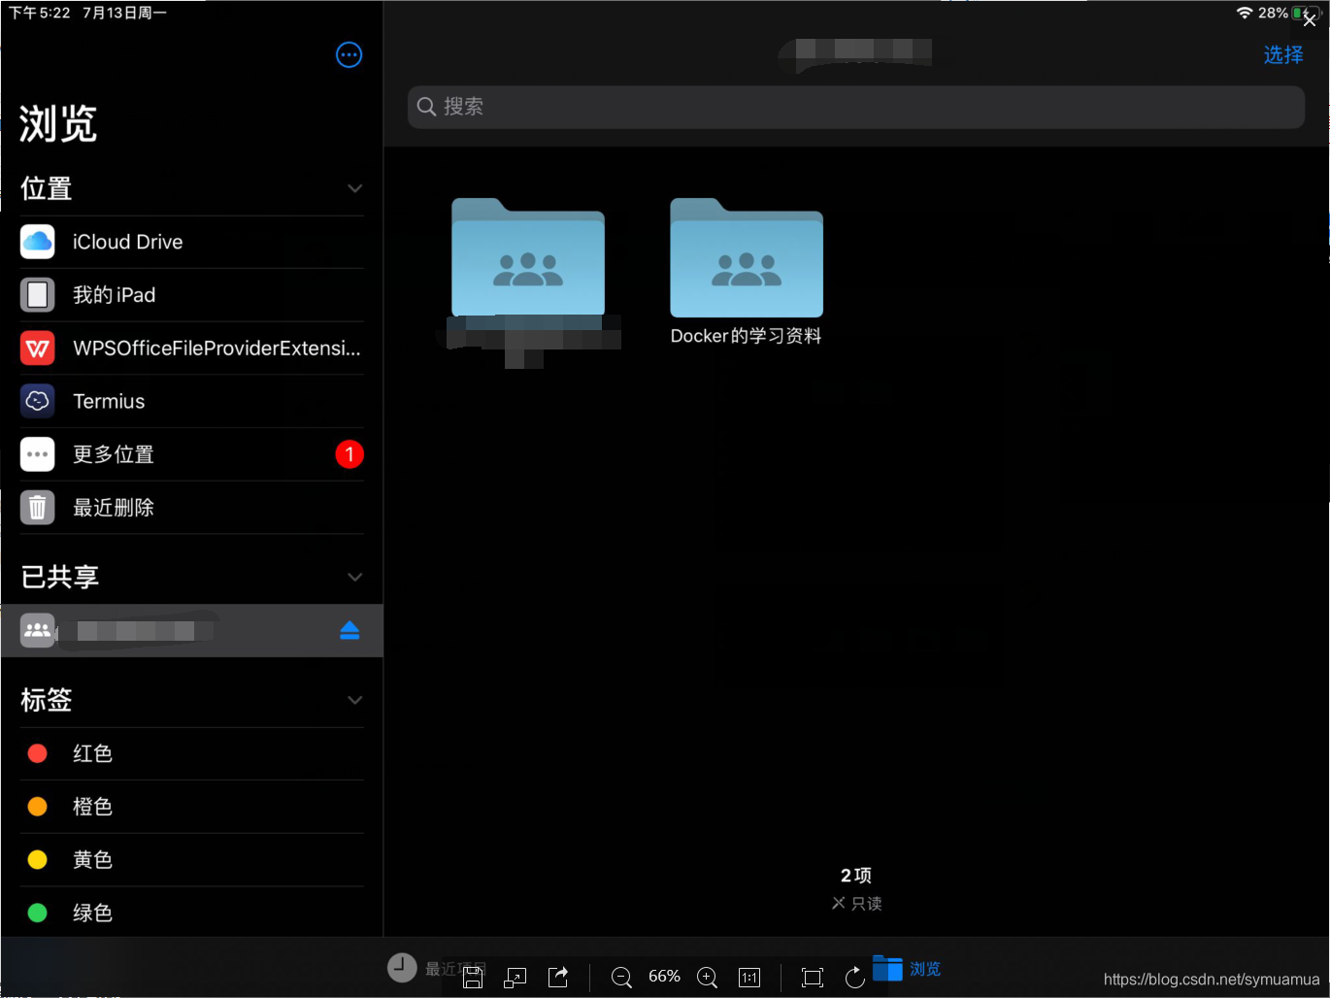Zoom out with the minus magnifier
The height and width of the screenshot is (998, 1330).
(622, 978)
